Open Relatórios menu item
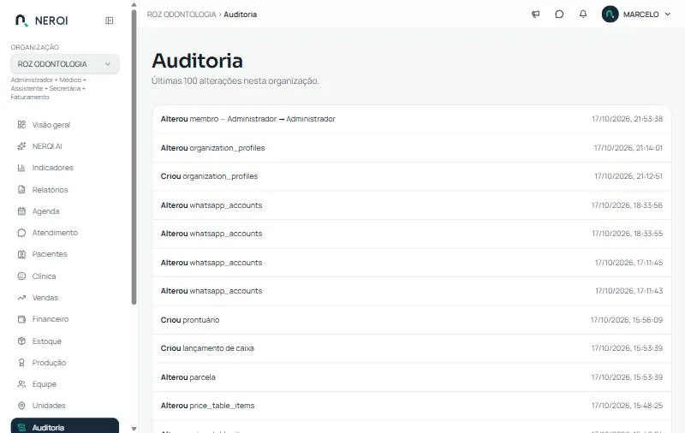The height and width of the screenshot is (433, 685). click(65, 189)
